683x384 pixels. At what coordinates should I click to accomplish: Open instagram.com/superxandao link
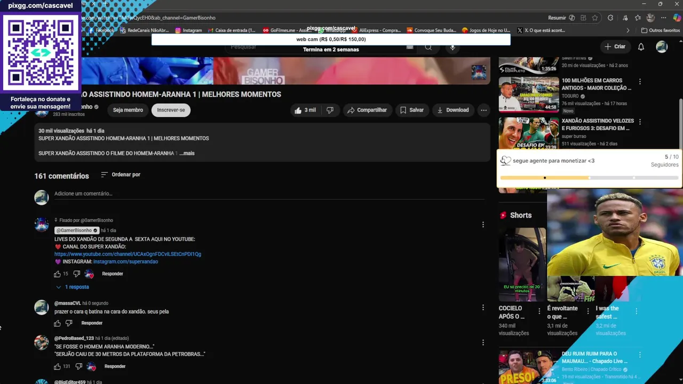pos(125,262)
